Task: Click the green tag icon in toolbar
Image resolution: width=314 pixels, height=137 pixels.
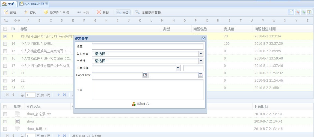Action: click(x=303, y=12)
